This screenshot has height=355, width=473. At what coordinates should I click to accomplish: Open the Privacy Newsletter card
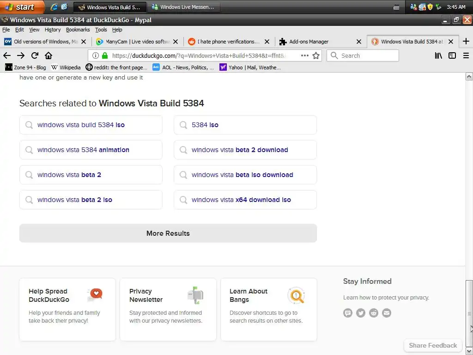(168, 309)
